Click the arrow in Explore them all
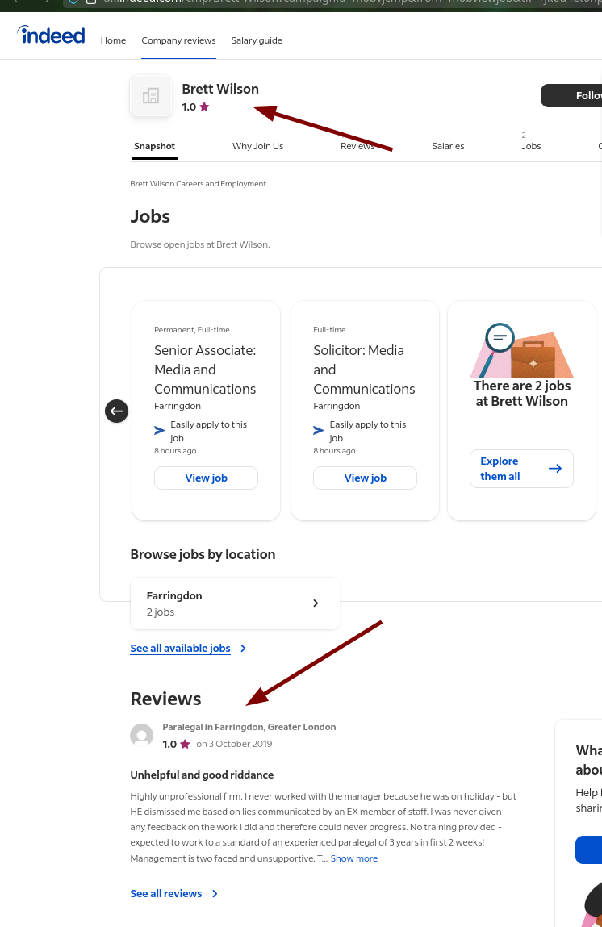Screen dimensions: 602x927 coord(554,469)
